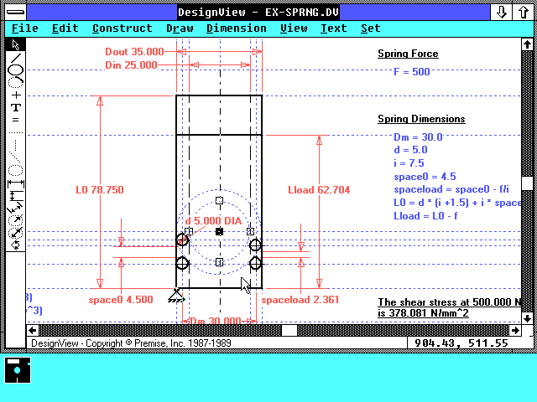Open the Edit menu
The width and height of the screenshot is (537, 402).
pyautogui.click(x=65, y=28)
